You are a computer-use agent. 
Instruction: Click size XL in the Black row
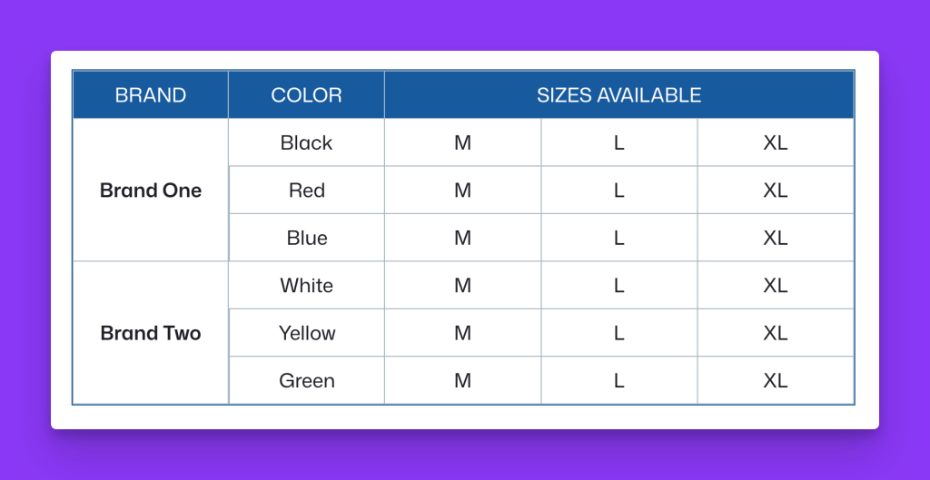[776, 142]
